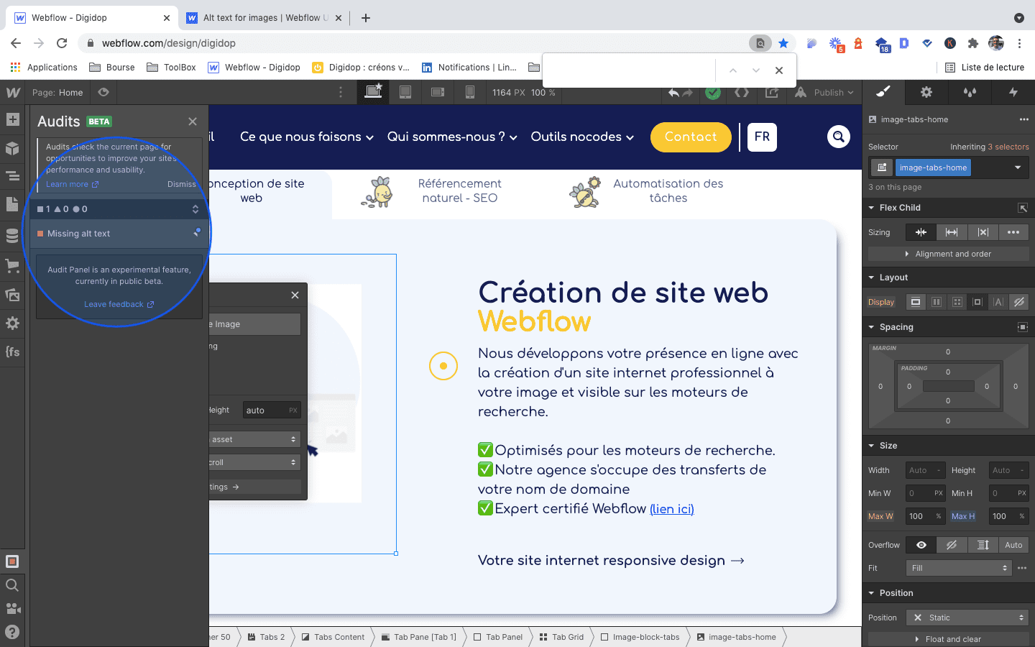Image resolution: width=1035 pixels, height=647 pixels.
Task: Set display to Inline-block
Action: point(977,302)
